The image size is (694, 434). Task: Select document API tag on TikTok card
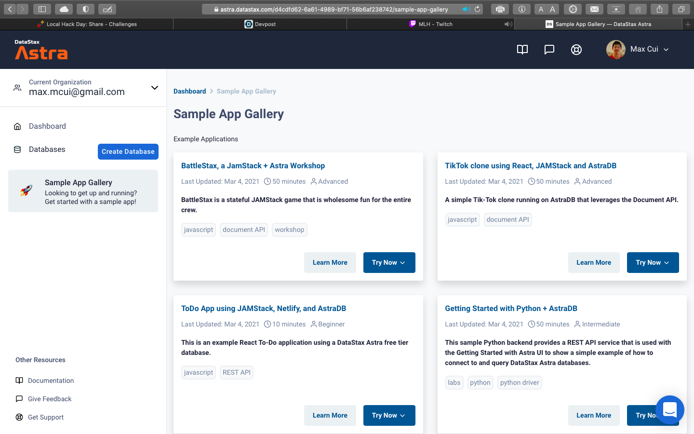point(508,219)
